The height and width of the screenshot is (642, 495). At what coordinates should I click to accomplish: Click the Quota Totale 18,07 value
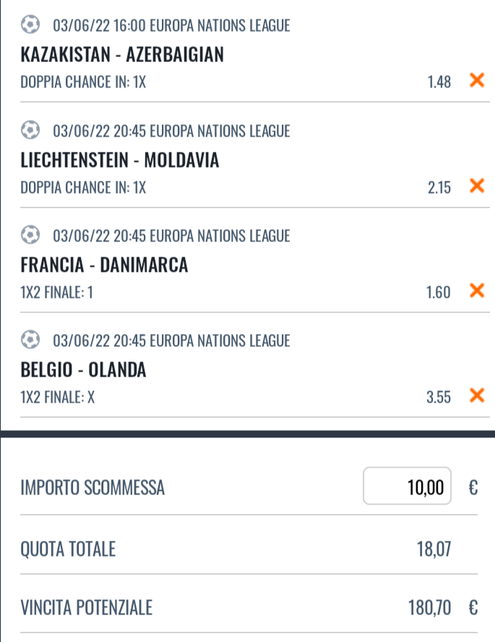[x=434, y=549]
